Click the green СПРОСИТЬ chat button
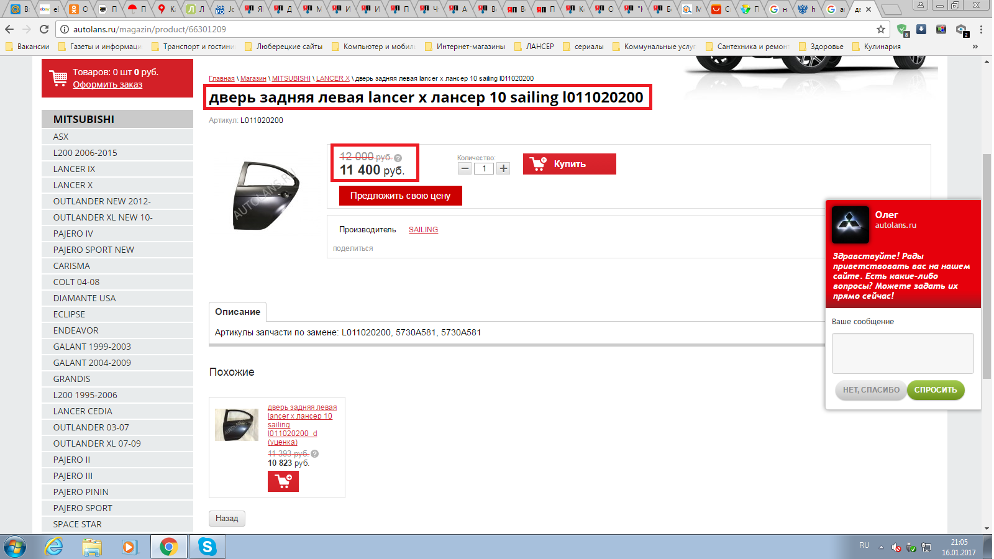The height and width of the screenshot is (559, 994). click(x=936, y=390)
